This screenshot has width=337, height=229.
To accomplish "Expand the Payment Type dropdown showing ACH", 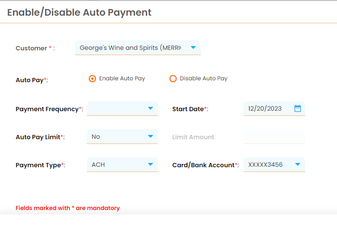I will pyautogui.click(x=122, y=164).
